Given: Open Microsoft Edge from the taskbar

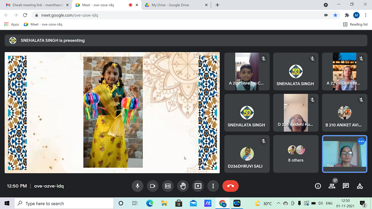Looking at the screenshot, I should 150,203.
